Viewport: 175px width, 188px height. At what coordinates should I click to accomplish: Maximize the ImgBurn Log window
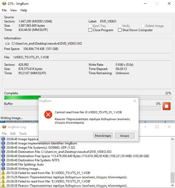[x=157, y=127]
